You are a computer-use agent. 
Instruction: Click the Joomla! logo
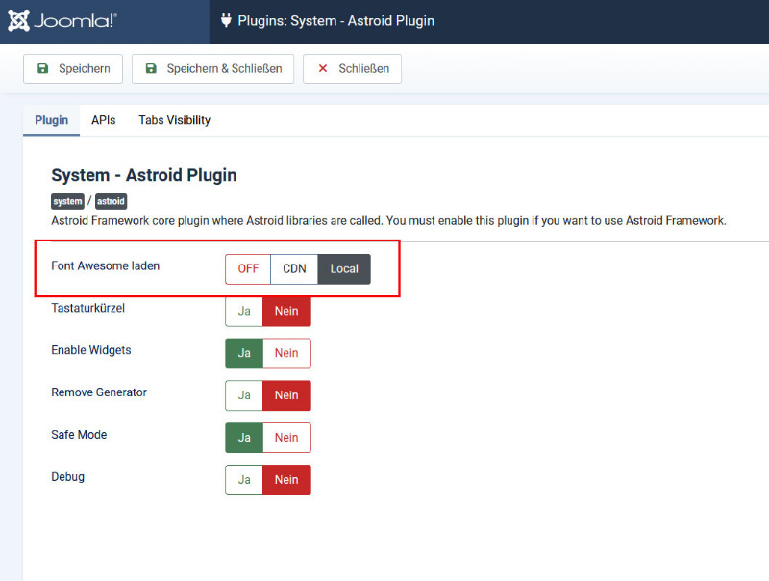pos(62,21)
